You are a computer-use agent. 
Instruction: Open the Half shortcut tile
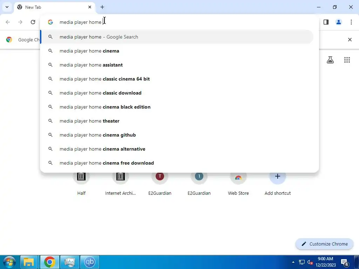81,184
